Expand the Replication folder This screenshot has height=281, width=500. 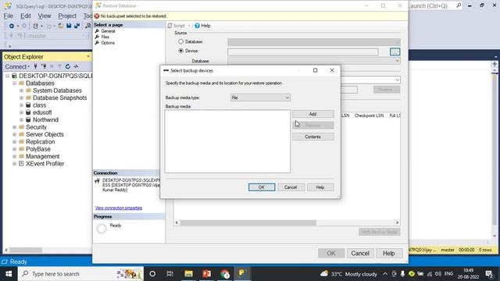[x=14, y=142]
